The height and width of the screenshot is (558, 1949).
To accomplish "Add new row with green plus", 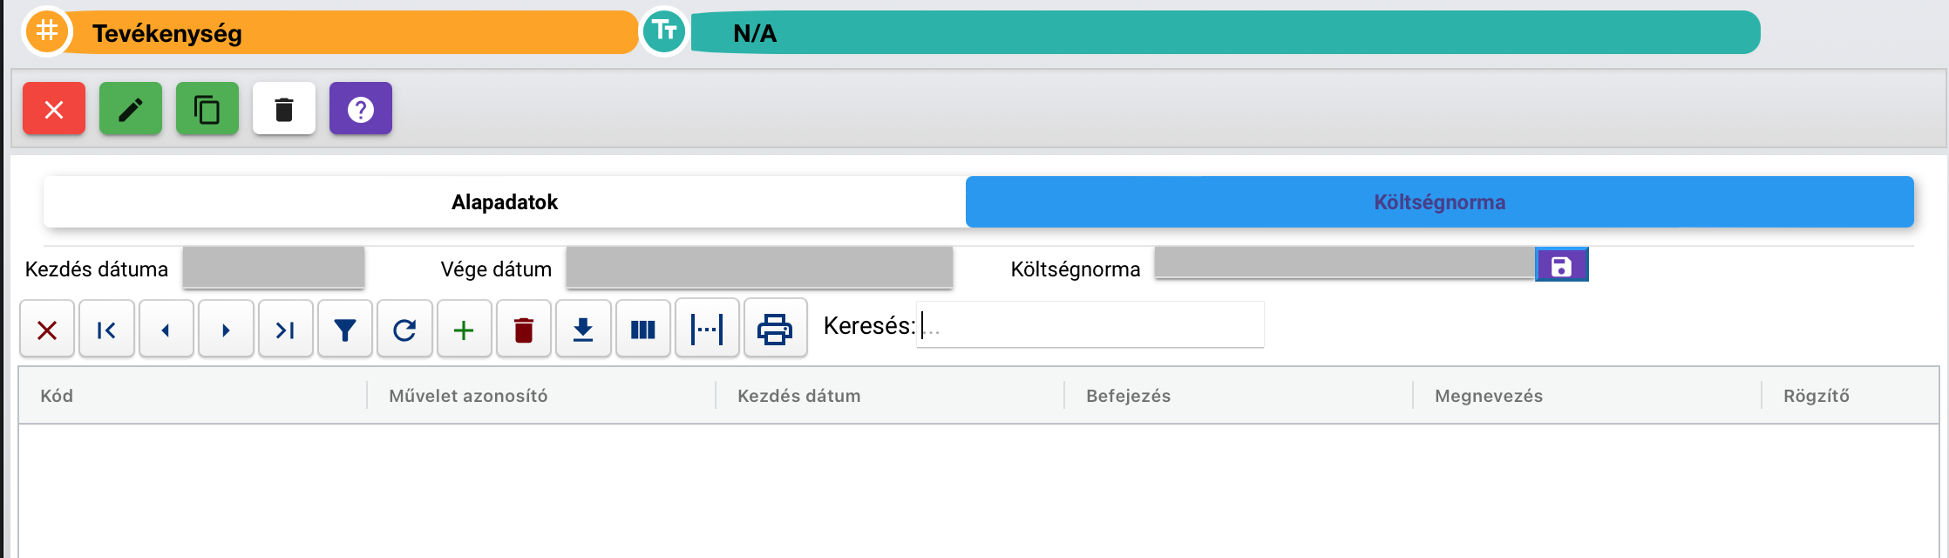I will (x=465, y=329).
